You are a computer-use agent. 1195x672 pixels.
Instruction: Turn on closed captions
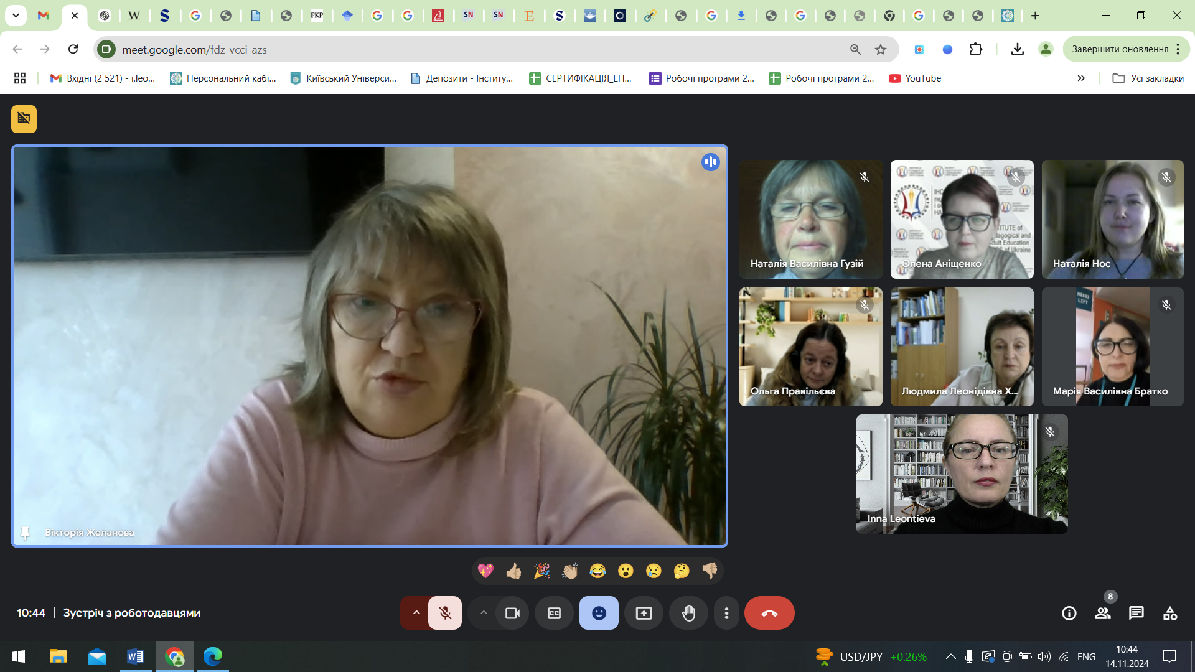tap(554, 614)
